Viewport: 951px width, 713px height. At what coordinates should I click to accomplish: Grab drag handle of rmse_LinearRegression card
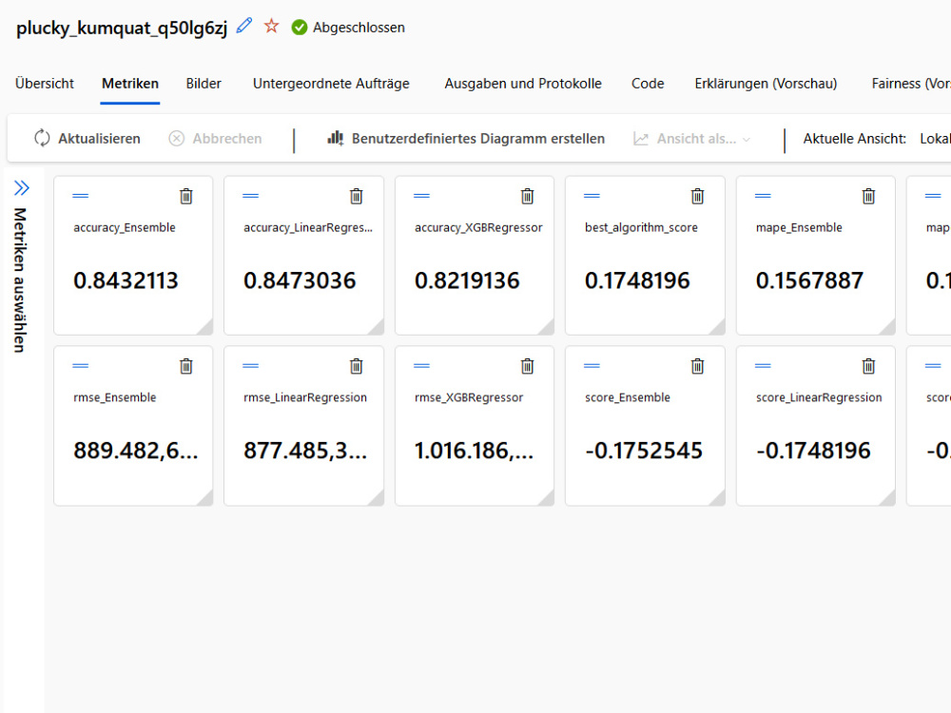click(x=250, y=366)
